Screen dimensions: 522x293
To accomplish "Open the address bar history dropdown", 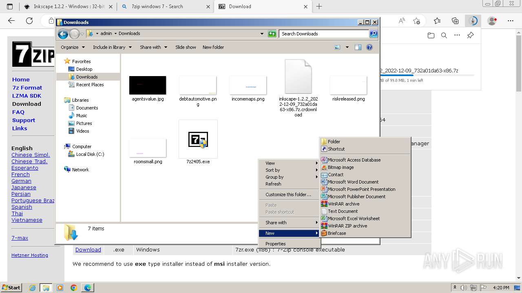I will click(x=262, y=34).
